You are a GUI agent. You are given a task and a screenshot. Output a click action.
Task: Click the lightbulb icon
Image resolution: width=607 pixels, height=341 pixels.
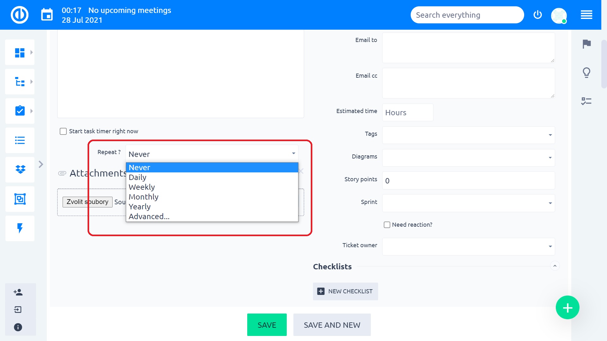pos(586,73)
